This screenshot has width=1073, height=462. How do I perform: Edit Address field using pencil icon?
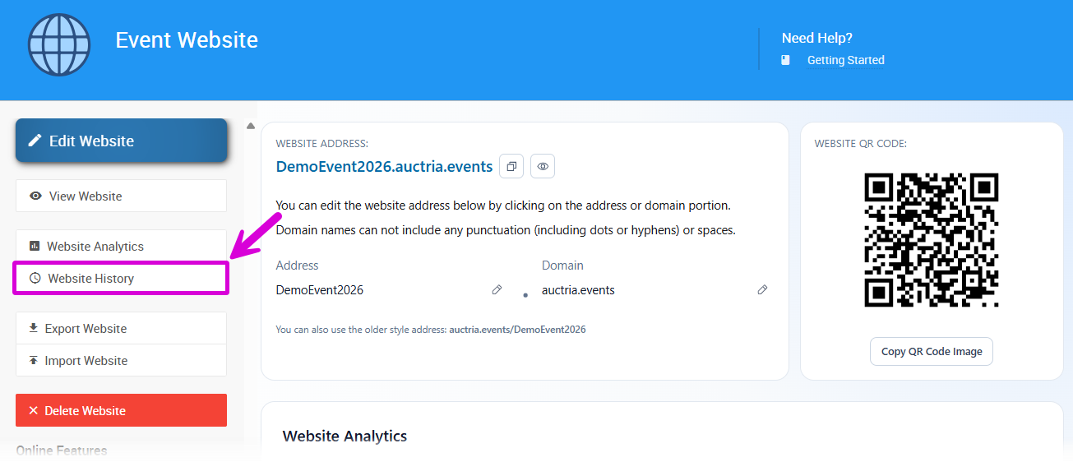click(x=497, y=290)
